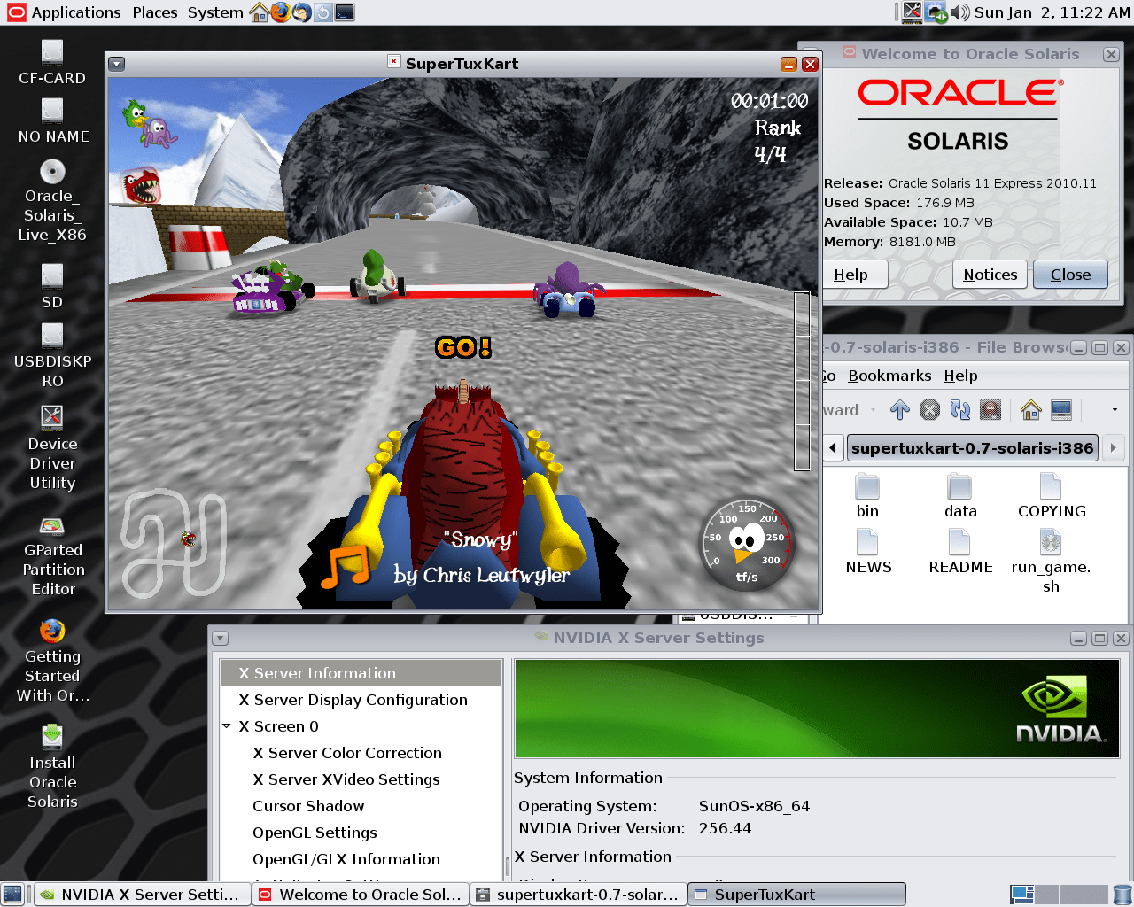
Task: Open Getting Started With Oracle desktop link
Action: tap(52, 661)
